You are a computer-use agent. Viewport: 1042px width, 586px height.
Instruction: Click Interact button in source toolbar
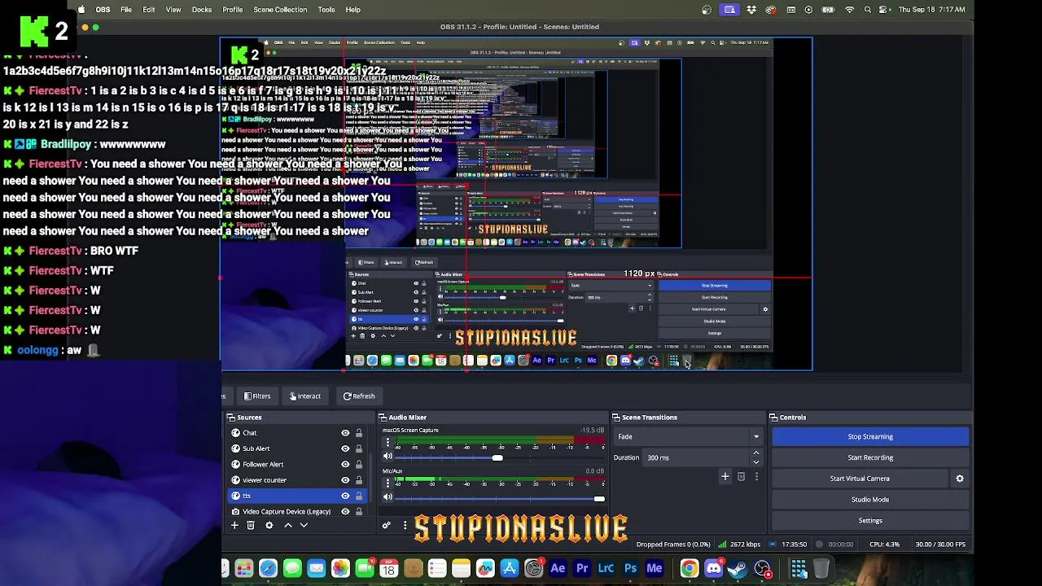pos(305,396)
